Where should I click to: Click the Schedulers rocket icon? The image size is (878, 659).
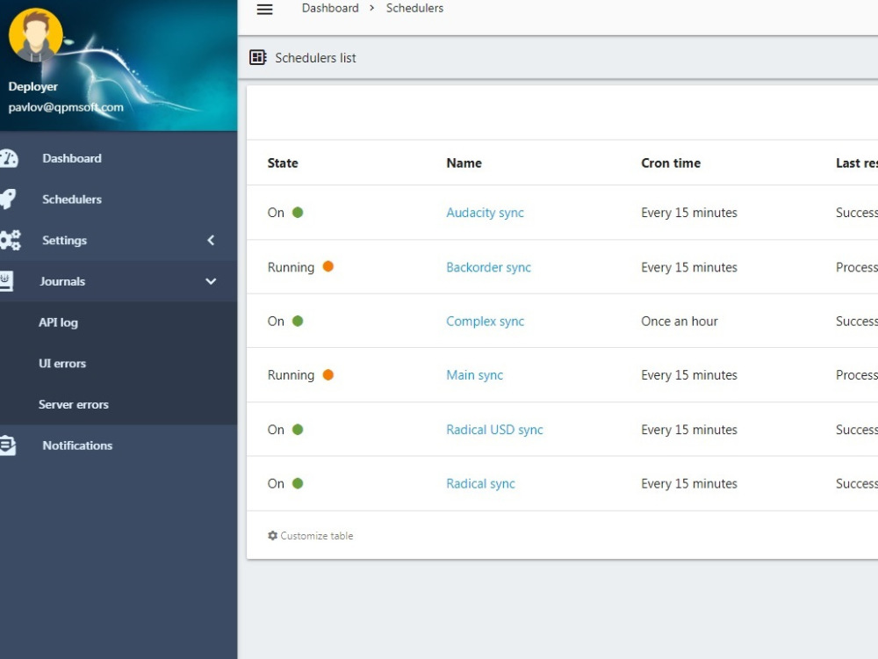tap(8, 199)
